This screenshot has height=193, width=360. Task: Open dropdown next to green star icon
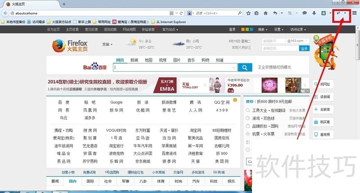click(330, 13)
